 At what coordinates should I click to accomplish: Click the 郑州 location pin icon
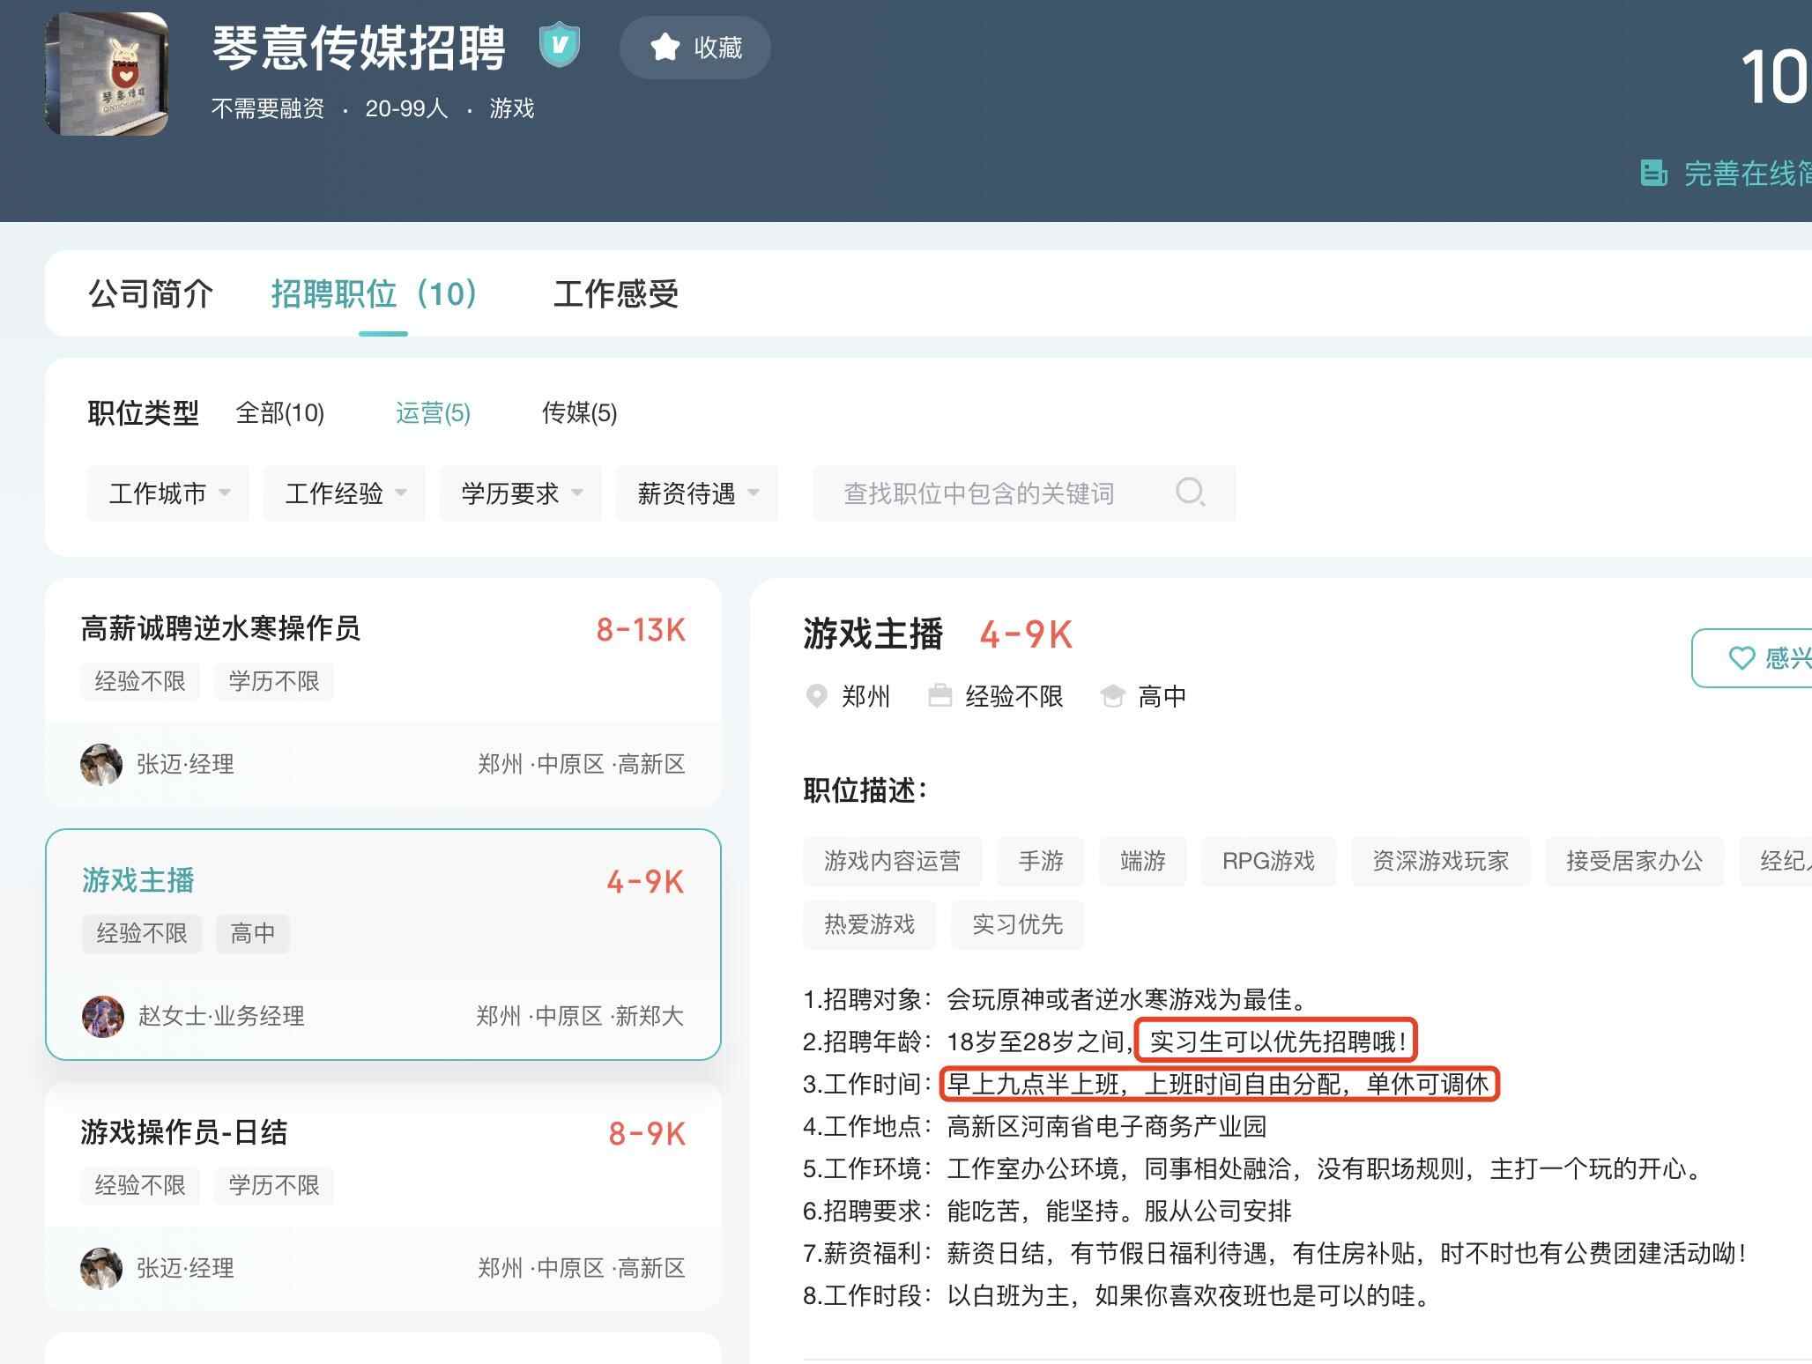pyautogui.click(x=817, y=696)
